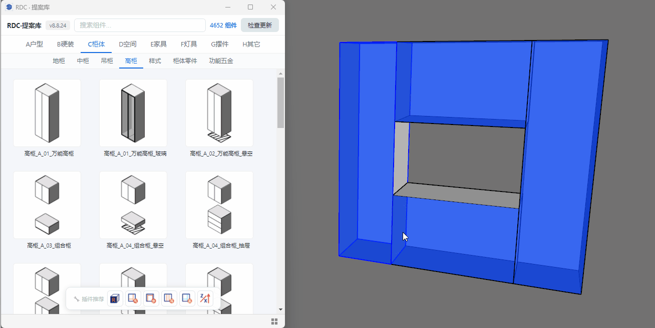Click the v8.8.24 version badge
Image resolution: width=655 pixels, height=328 pixels.
click(58, 25)
